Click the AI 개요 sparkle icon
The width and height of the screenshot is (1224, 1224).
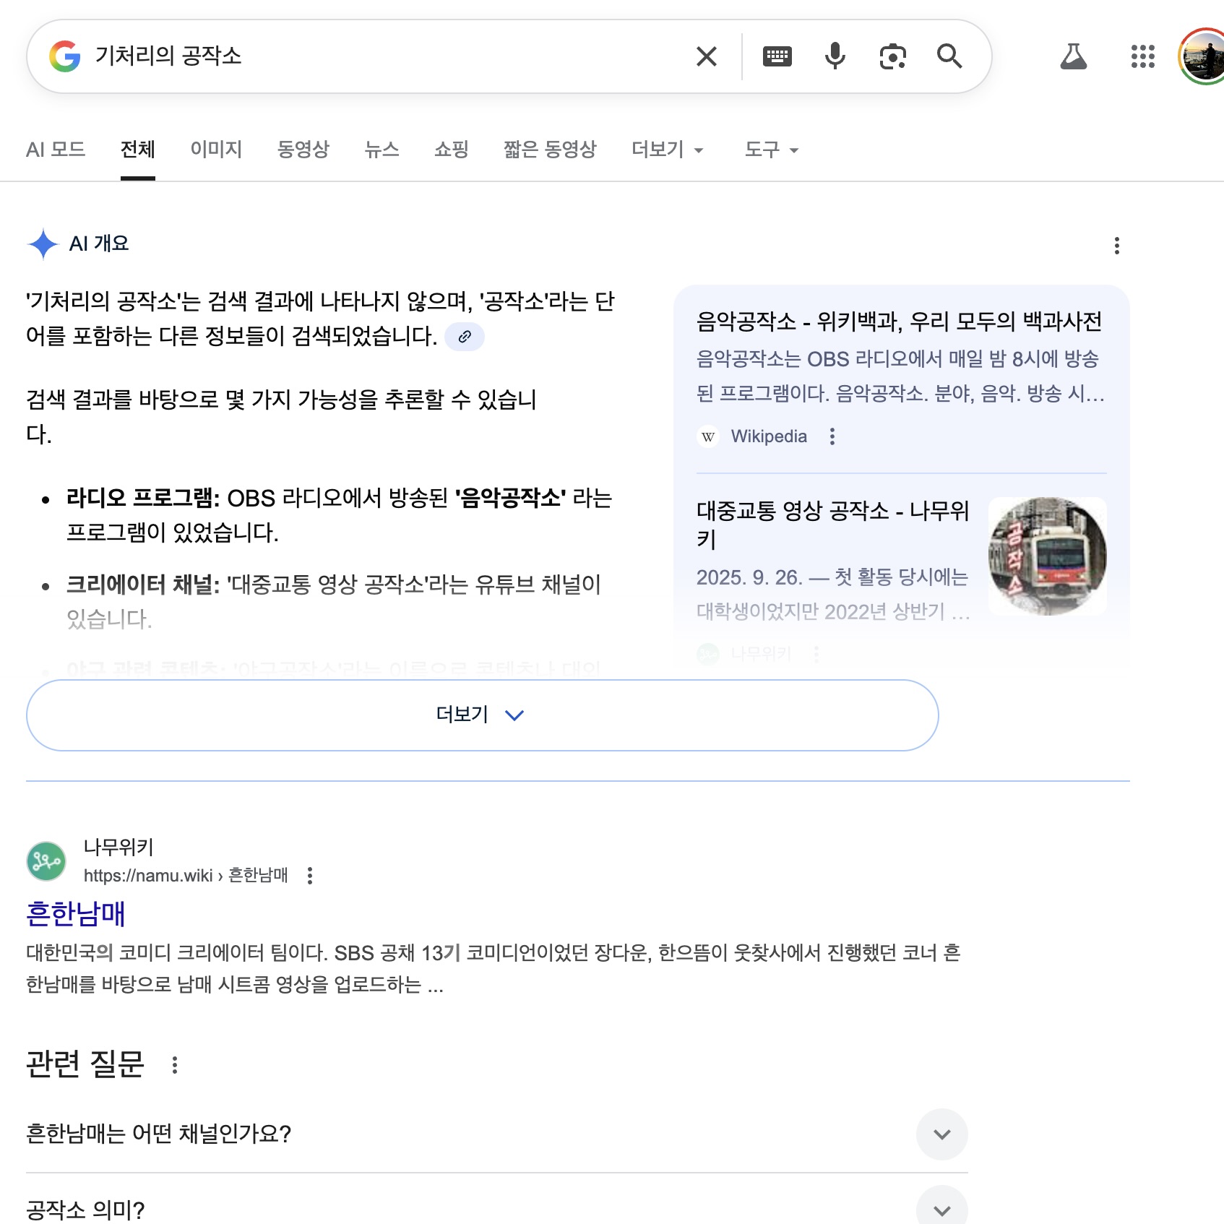click(x=43, y=243)
